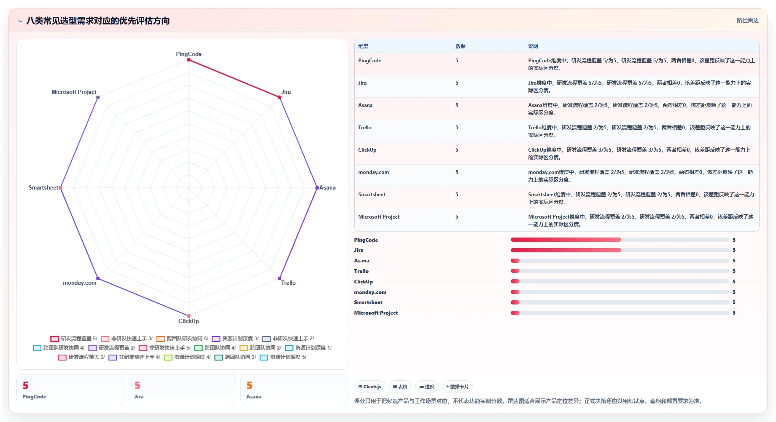Image resolution: width=776 pixels, height=422 pixels.
Task: Click the Trello description starting Trello维度中
Action: 639,131
